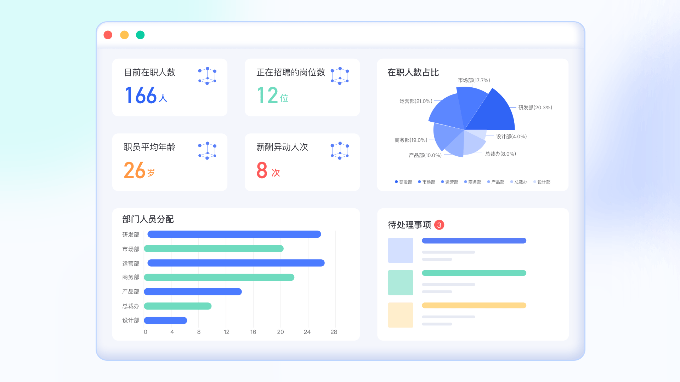Click the 设计部 bar in 部门人员分配
680x382 pixels.
pyautogui.click(x=165, y=320)
